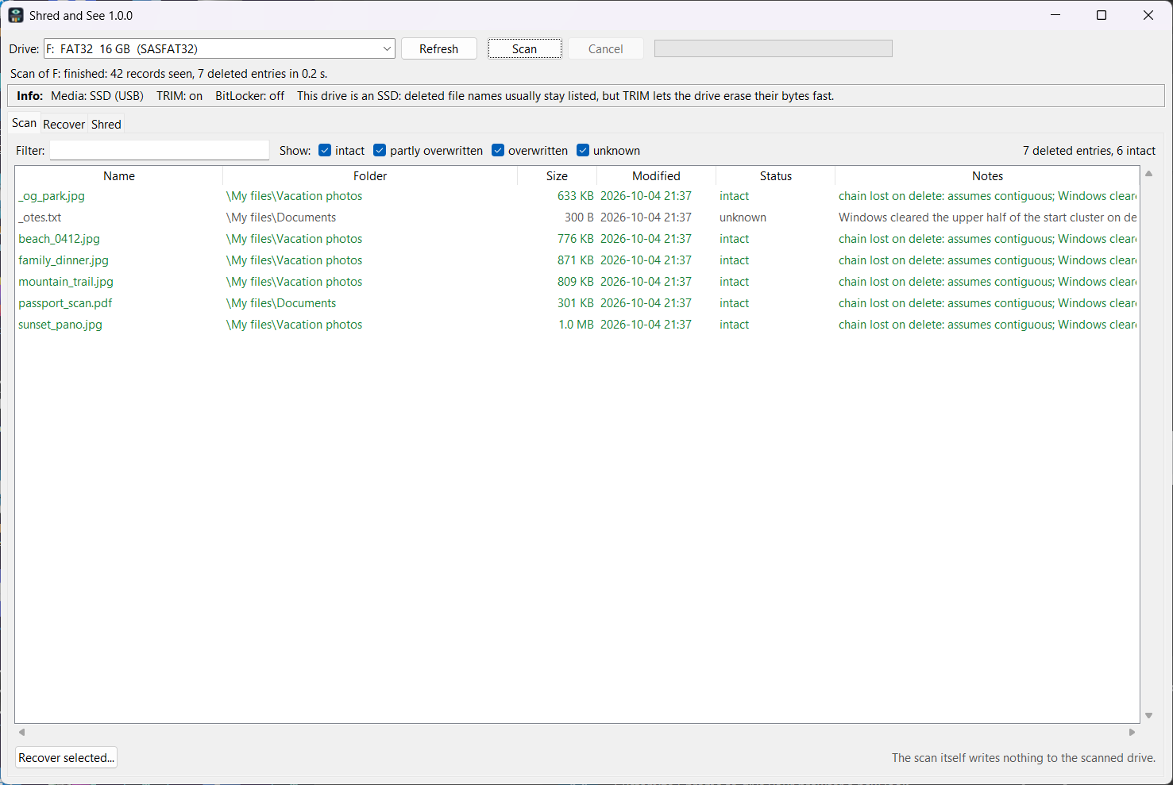Select mountain_trail.jpg file row

[x=577, y=282]
